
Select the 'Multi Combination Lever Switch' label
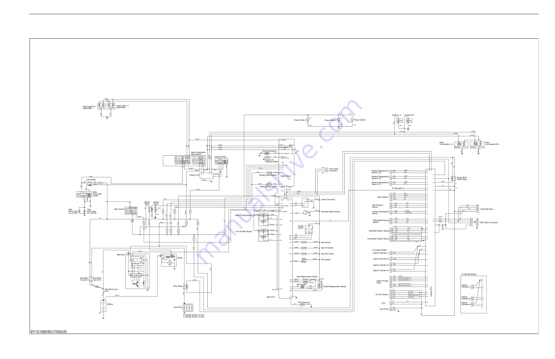pyautogui.click(x=198, y=153)
